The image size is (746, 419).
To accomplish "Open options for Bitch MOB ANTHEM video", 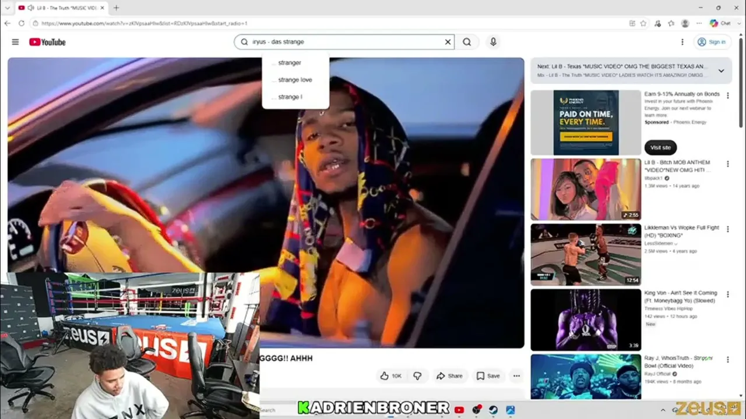I will pos(727,164).
